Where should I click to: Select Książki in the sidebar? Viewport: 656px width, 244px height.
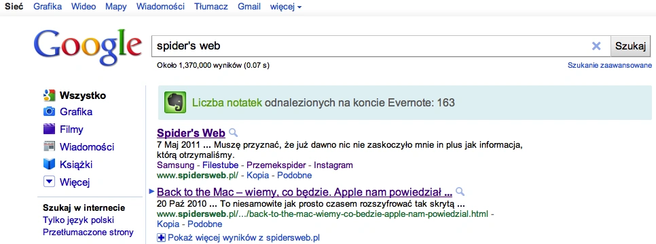76,164
